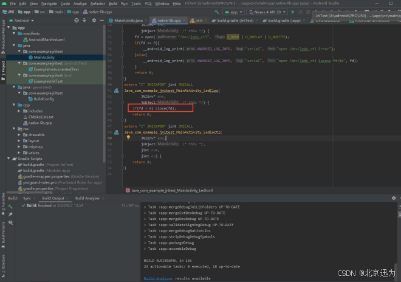Close the native-lib.cpp tab
Viewport: 401px width, 282px height.
click(x=184, y=21)
